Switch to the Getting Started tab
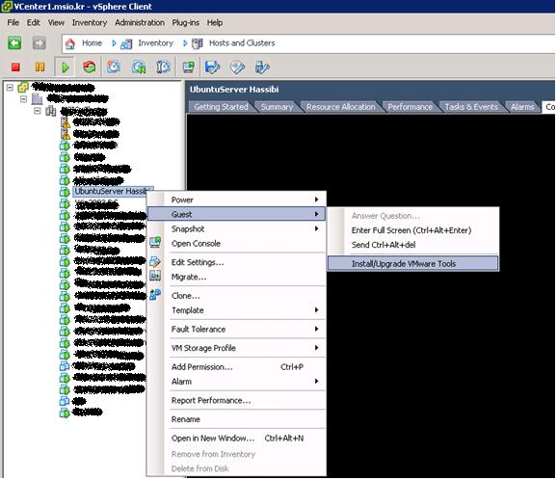 click(x=221, y=107)
